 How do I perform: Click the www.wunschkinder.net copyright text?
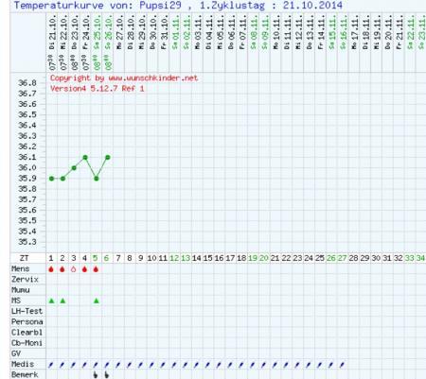pos(153,78)
